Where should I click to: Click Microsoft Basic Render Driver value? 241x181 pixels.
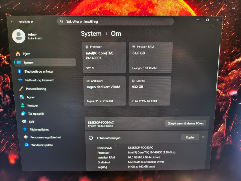pos(146,162)
